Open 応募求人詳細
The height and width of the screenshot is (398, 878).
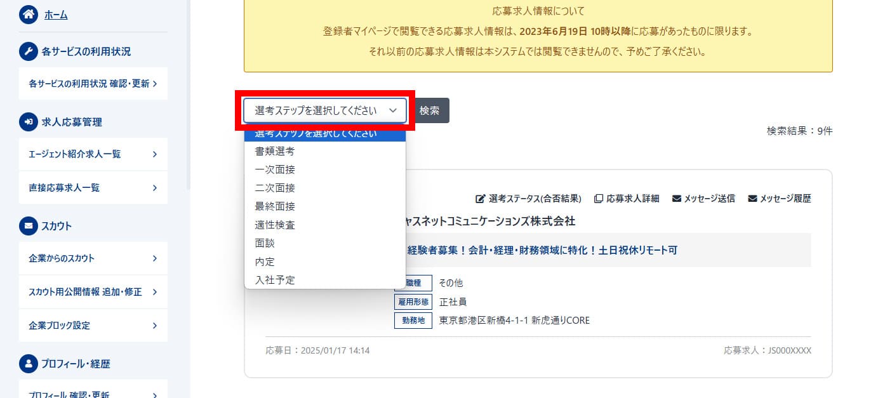[x=633, y=199]
